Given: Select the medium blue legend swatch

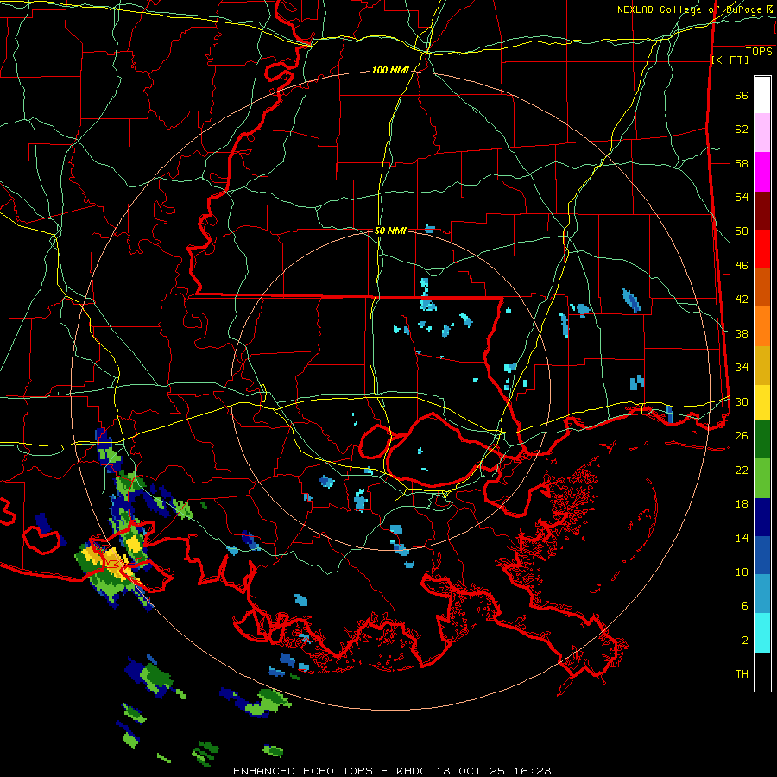Looking at the screenshot, I should pos(762,555).
